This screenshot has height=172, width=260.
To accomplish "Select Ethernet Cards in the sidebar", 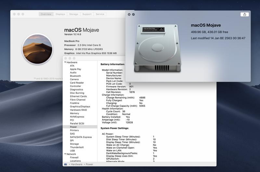I will [x=78, y=96].
